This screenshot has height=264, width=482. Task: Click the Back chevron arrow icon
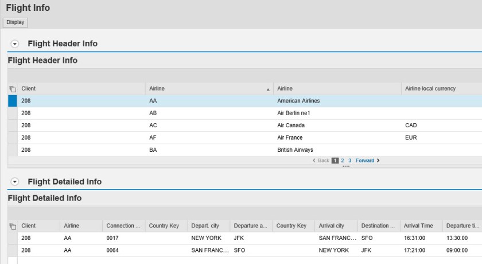pyautogui.click(x=314, y=160)
